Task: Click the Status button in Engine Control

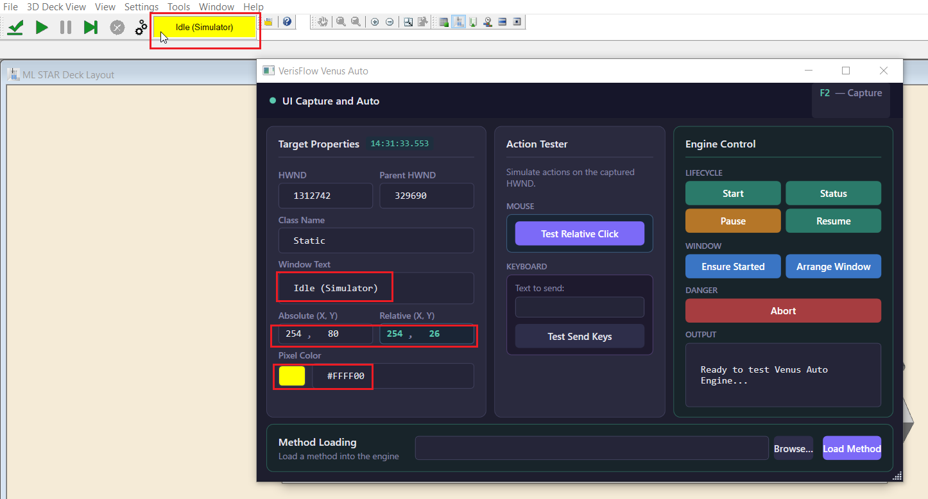Action: pos(833,193)
